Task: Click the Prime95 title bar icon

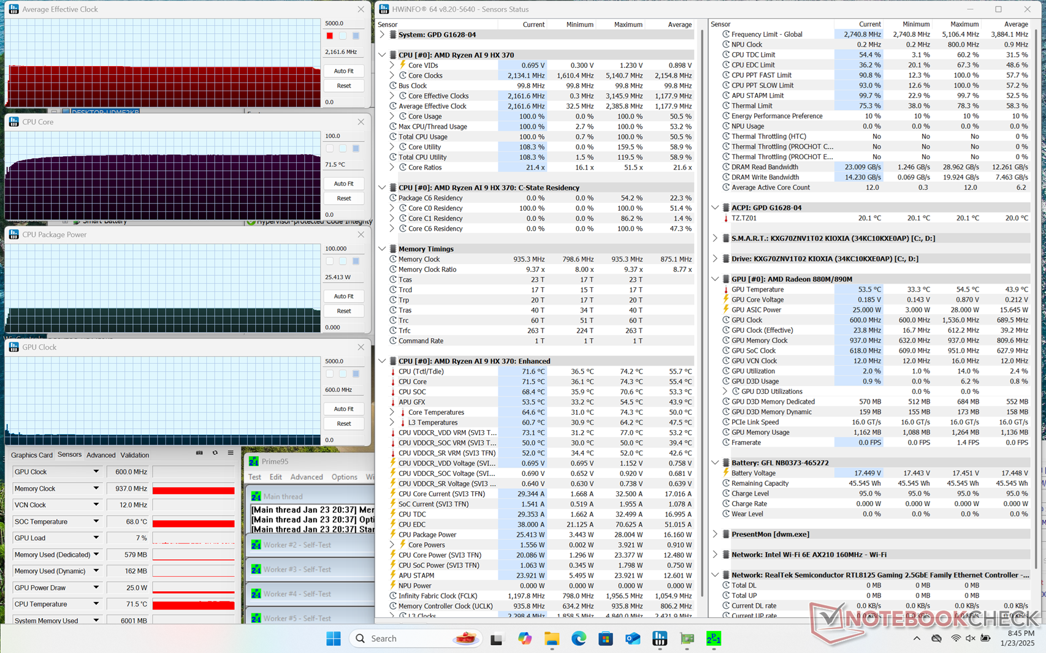Action: point(254,461)
